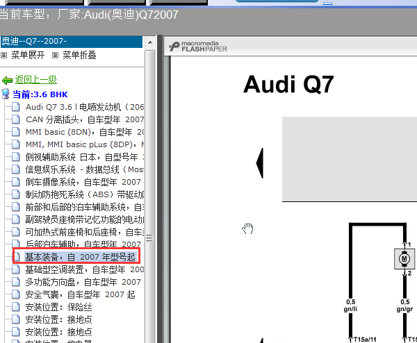Click the Audi Q7 document heading
This screenshot has height=343, width=417.
[288, 84]
